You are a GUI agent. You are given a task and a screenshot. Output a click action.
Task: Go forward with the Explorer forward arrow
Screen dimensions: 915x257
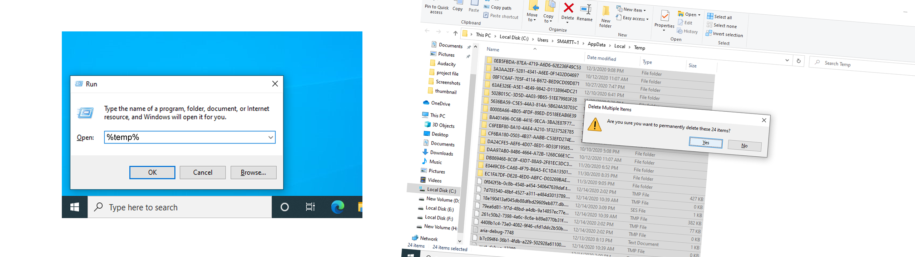439,32
